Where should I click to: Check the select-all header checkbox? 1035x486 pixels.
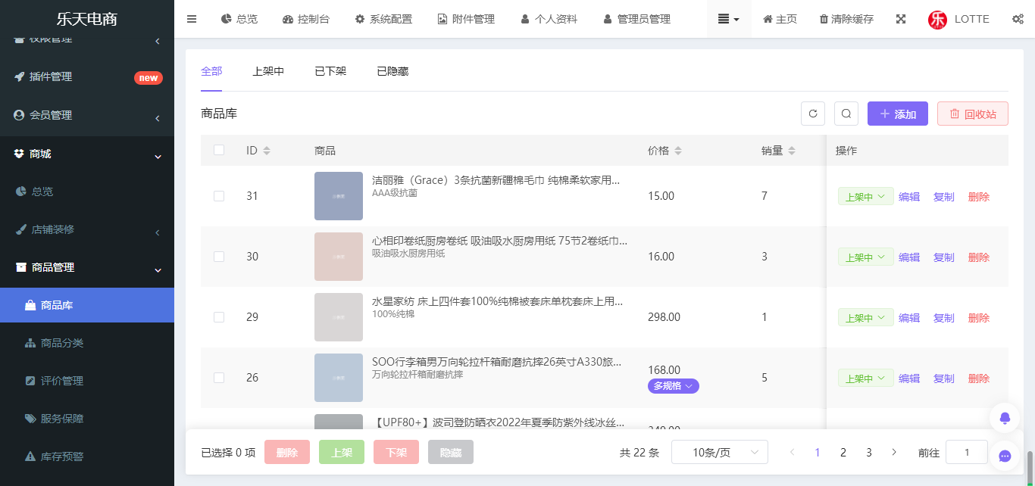[219, 150]
